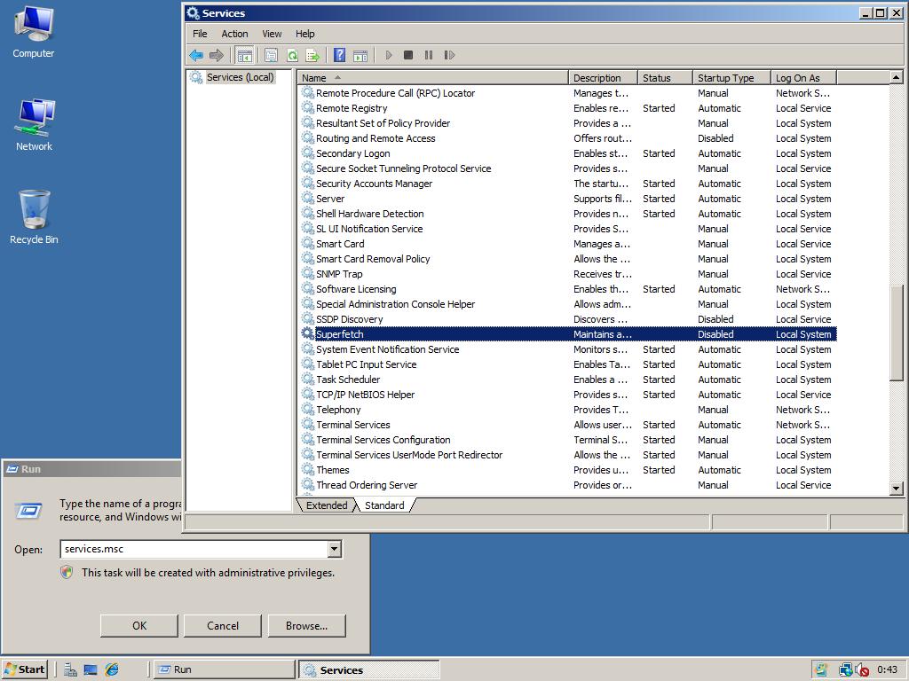The image size is (909, 681).
Task: Switch to the Standard tab
Action: click(x=384, y=505)
